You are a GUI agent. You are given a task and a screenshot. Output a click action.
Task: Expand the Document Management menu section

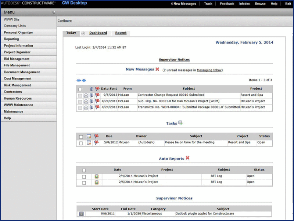point(22,72)
